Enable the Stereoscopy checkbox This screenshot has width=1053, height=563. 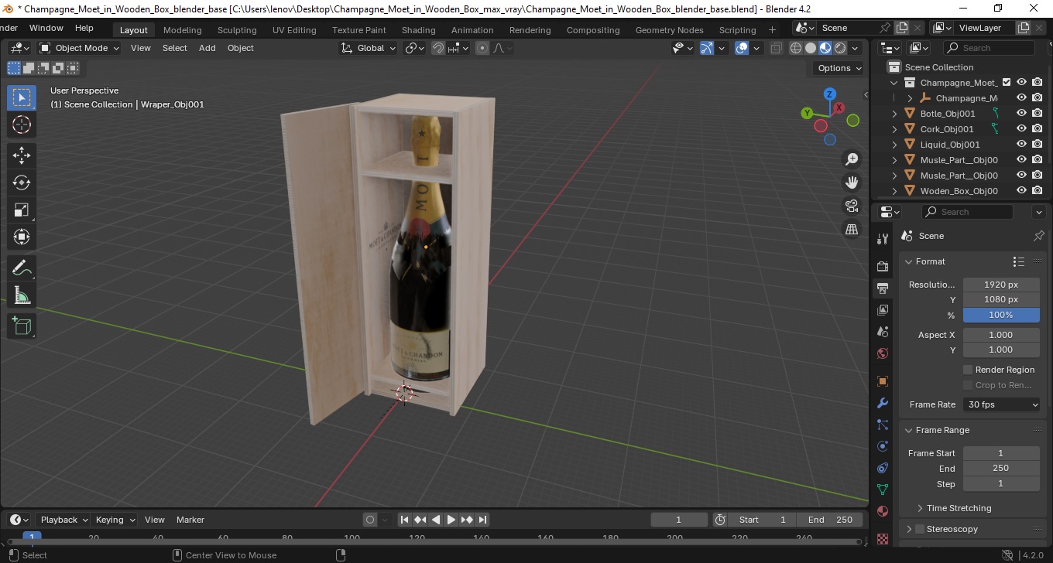[x=920, y=529]
